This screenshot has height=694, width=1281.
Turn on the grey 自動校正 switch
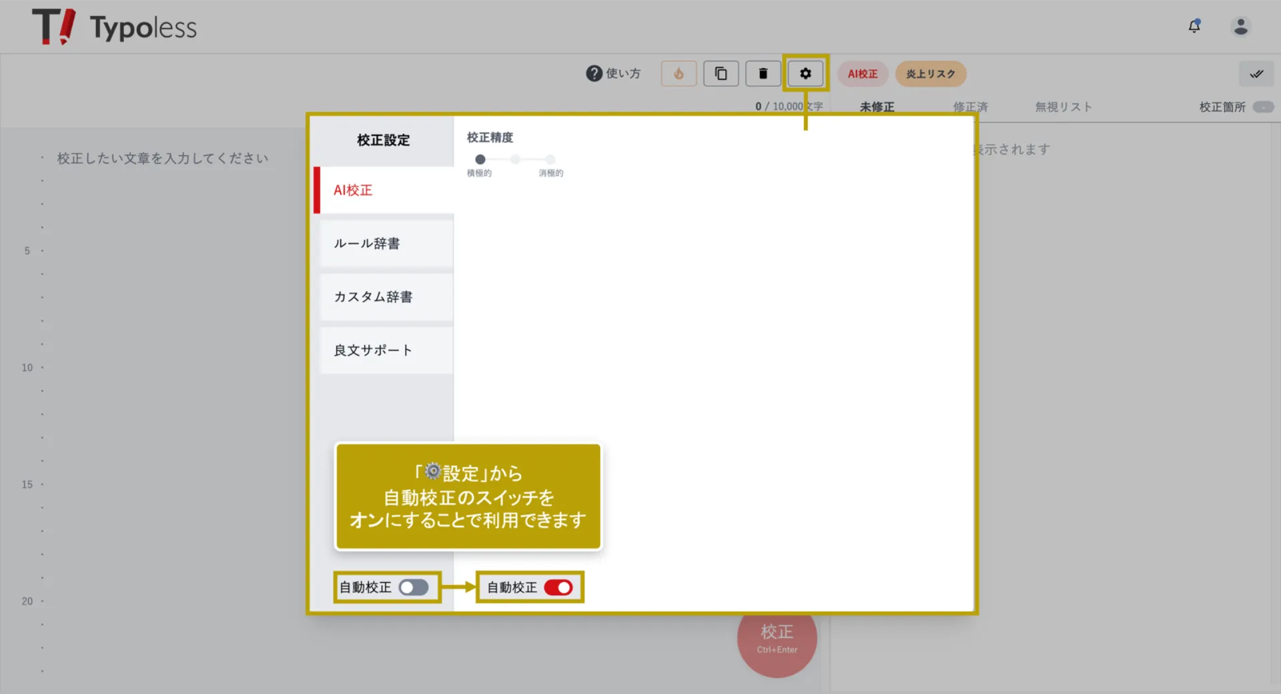pyautogui.click(x=414, y=587)
